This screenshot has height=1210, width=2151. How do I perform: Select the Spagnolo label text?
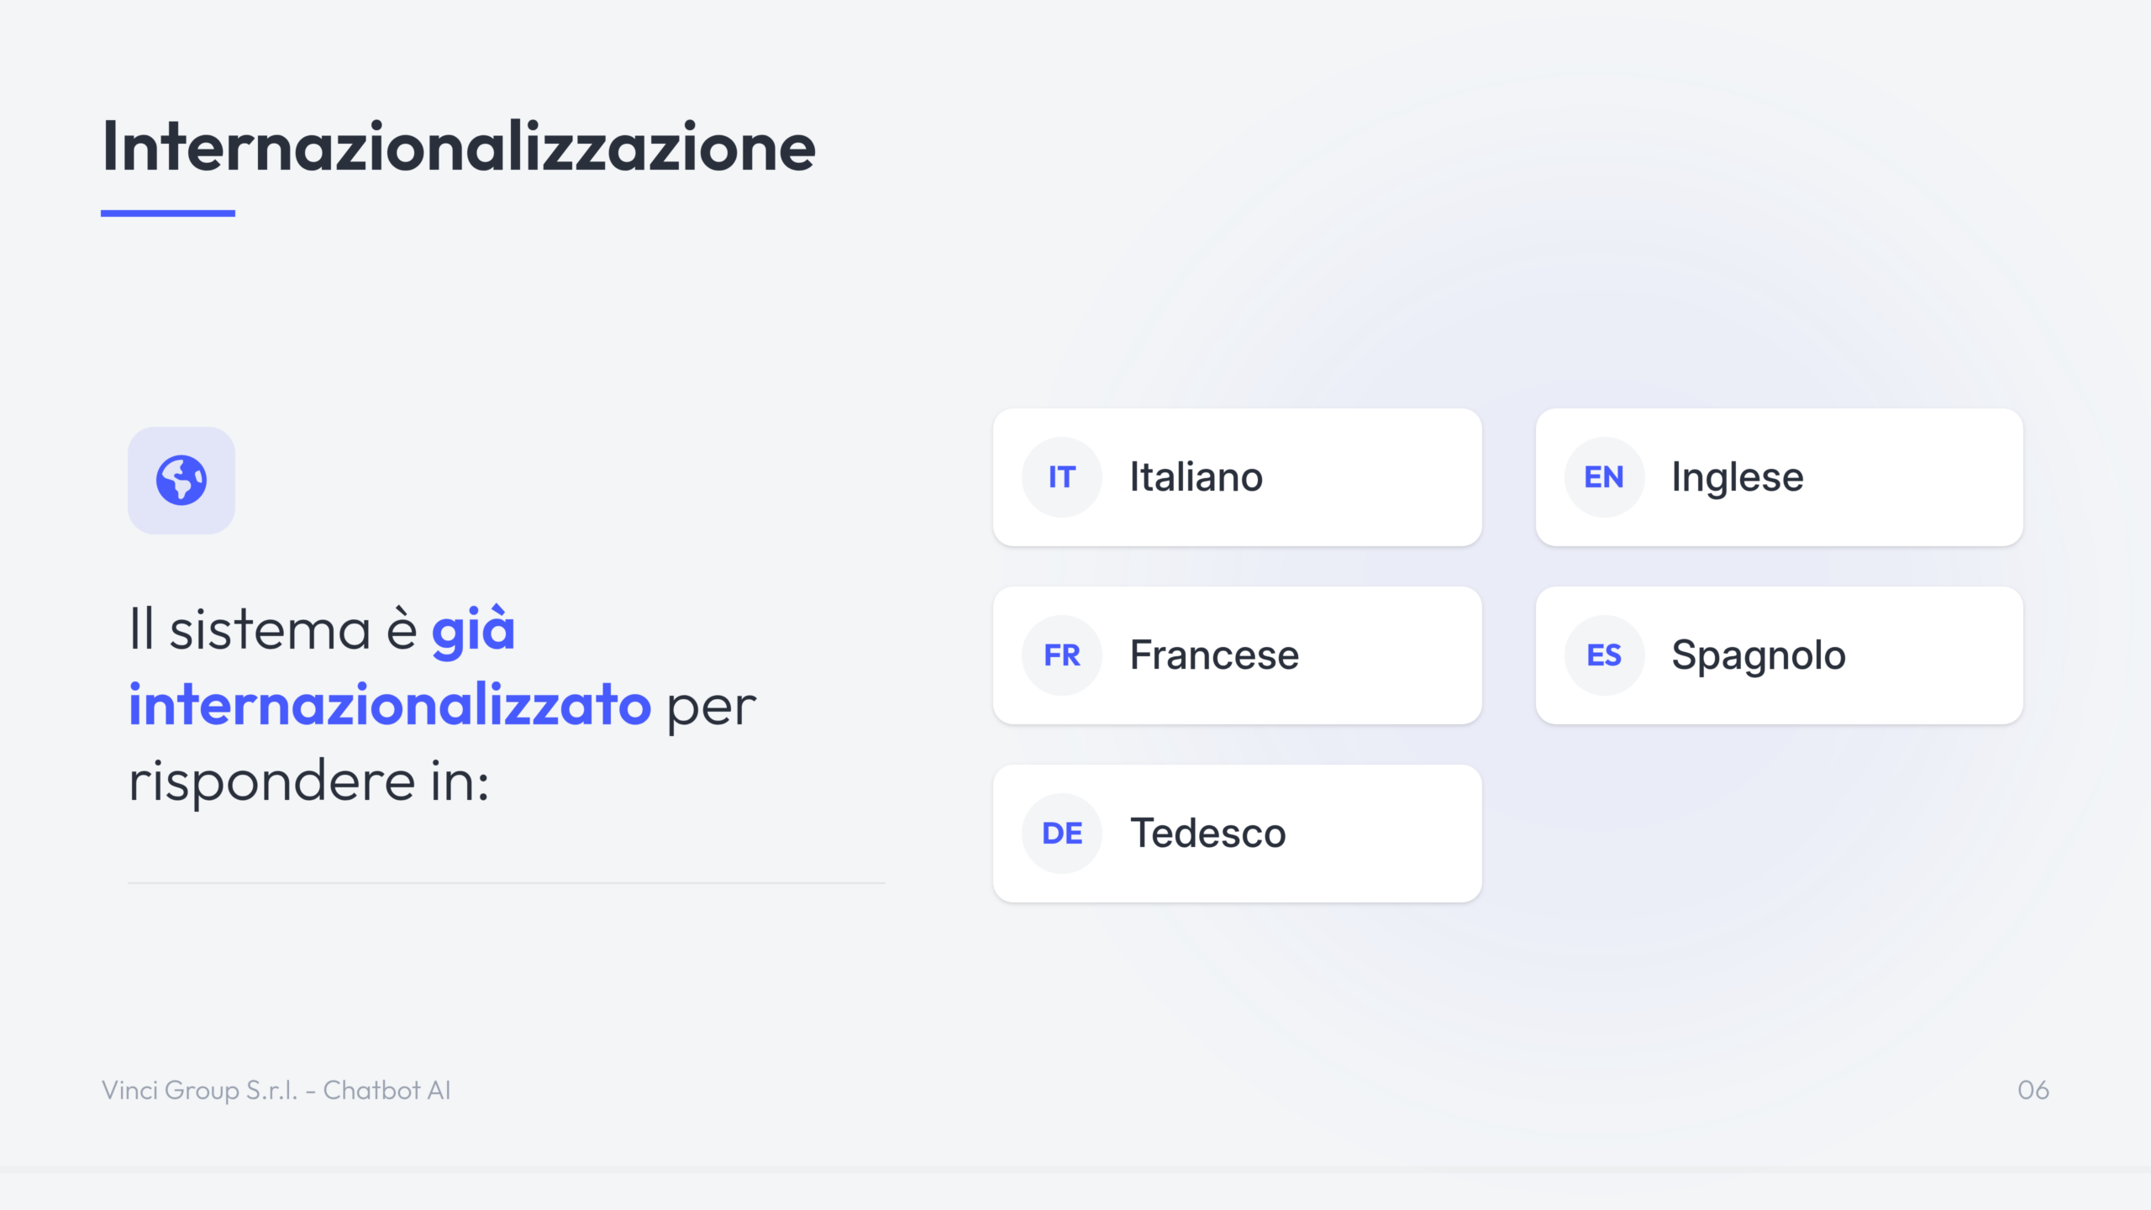(x=1759, y=655)
